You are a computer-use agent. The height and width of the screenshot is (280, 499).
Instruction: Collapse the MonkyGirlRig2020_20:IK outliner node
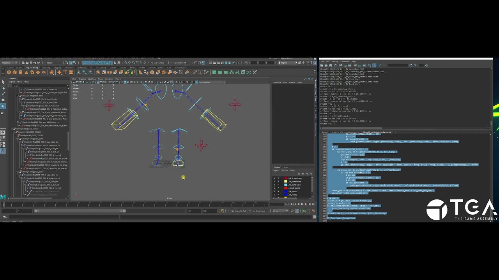[18, 96]
